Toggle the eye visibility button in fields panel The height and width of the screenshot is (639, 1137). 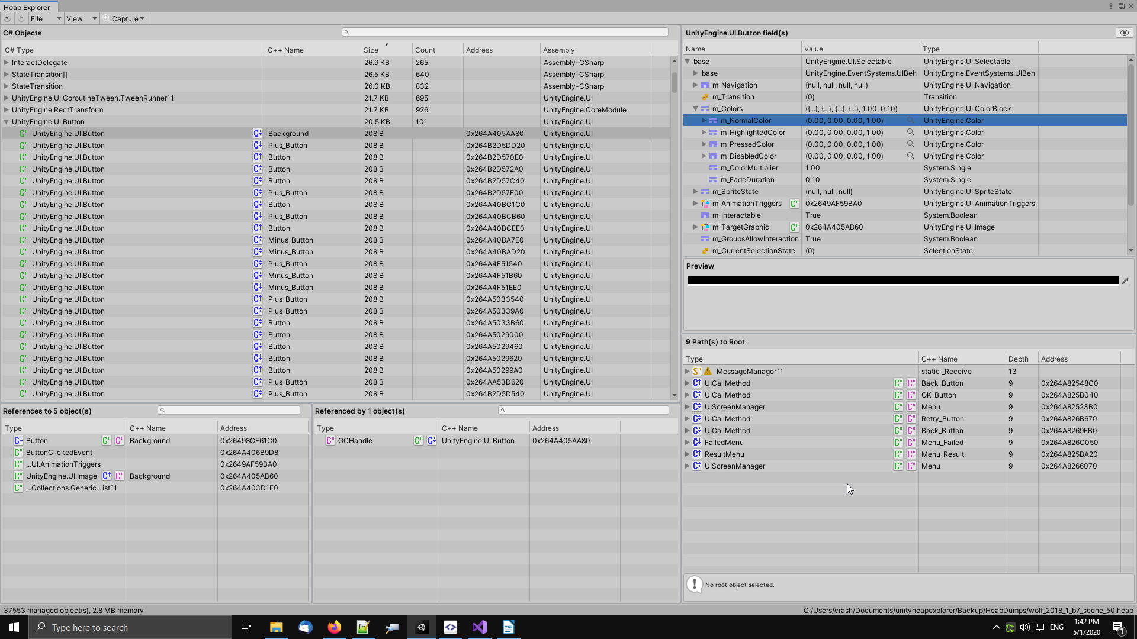coord(1124,33)
